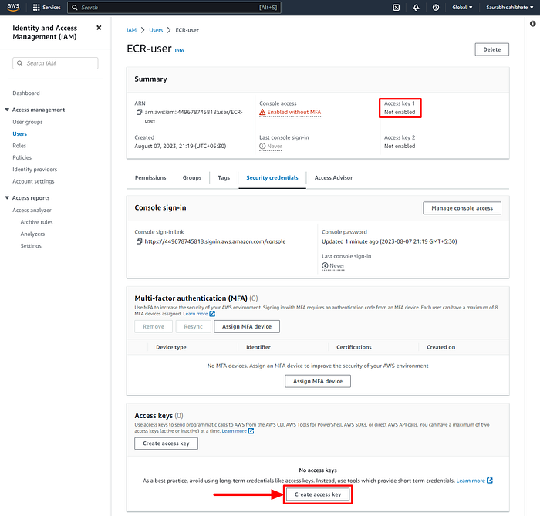Click Create access key under Access keys heading
The image size is (540, 516).
pyautogui.click(x=166, y=443)
